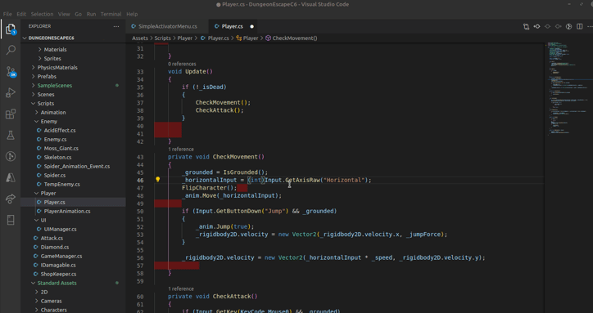Click '1 reference' CodeLens above CheckAttack
The image size is (593, 313).
click(181, 288)
